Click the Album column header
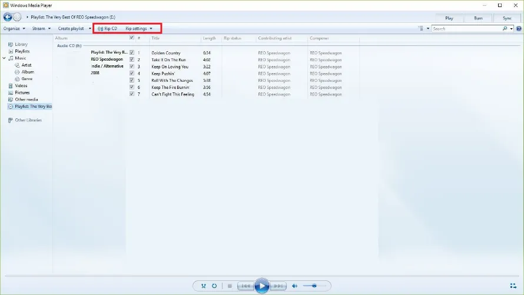524x295 pixels. click(x=61, y=38)
